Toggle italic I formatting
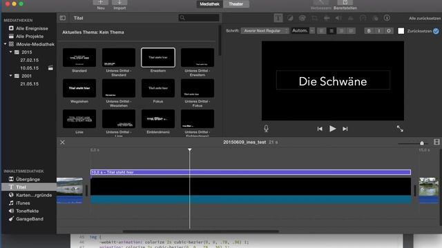Viewport: 442px width, 248px height. point(379,31)
